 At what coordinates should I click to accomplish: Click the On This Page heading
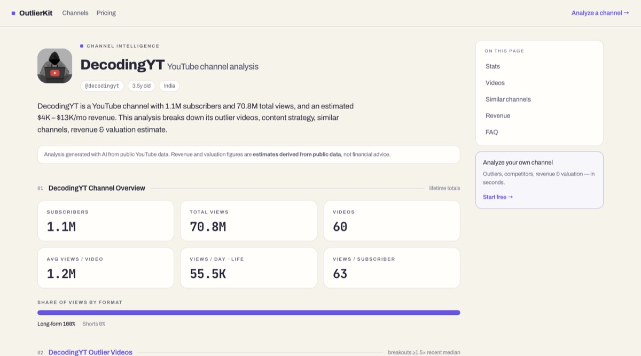click(x=504, y=51)
